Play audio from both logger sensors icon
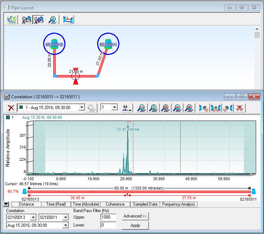The width and height of the screenshot is (264, 234). click(x=216, y=108)
